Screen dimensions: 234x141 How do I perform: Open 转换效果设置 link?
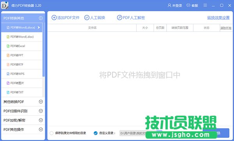tap(218, 18)
